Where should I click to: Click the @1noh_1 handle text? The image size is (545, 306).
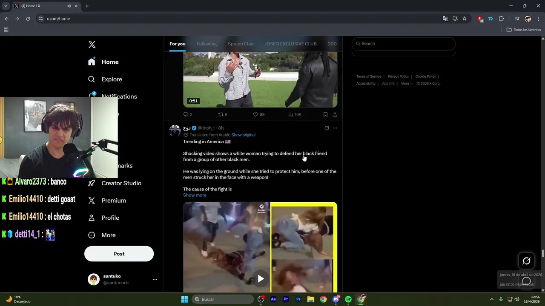point(206,128)
